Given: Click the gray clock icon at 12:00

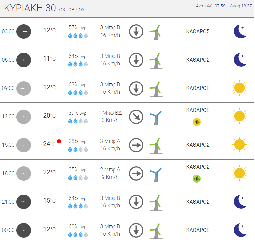Looking at the screenshot, I should 24,116.
